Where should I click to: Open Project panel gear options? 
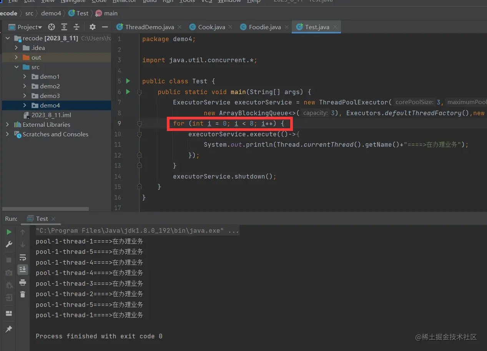[x=92, y=27]
